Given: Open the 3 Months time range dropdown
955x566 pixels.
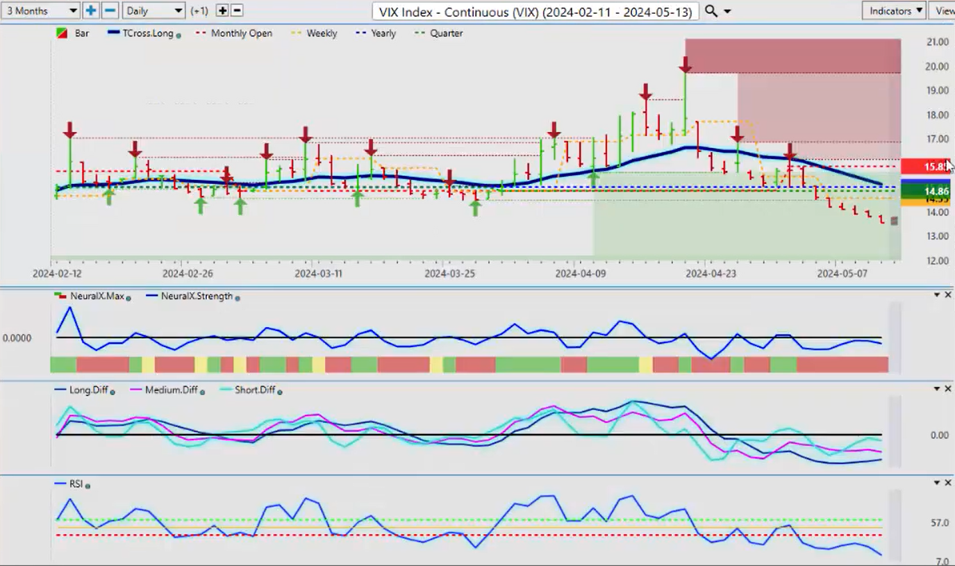Looking at the screenshot, I should coord(40,11).
